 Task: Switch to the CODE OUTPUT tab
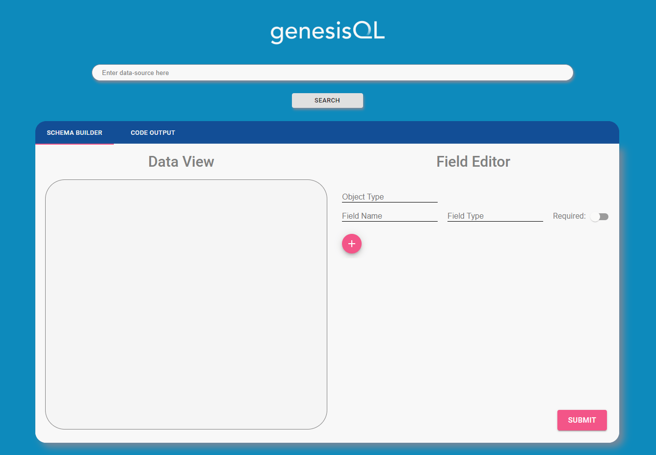point(153,132)
